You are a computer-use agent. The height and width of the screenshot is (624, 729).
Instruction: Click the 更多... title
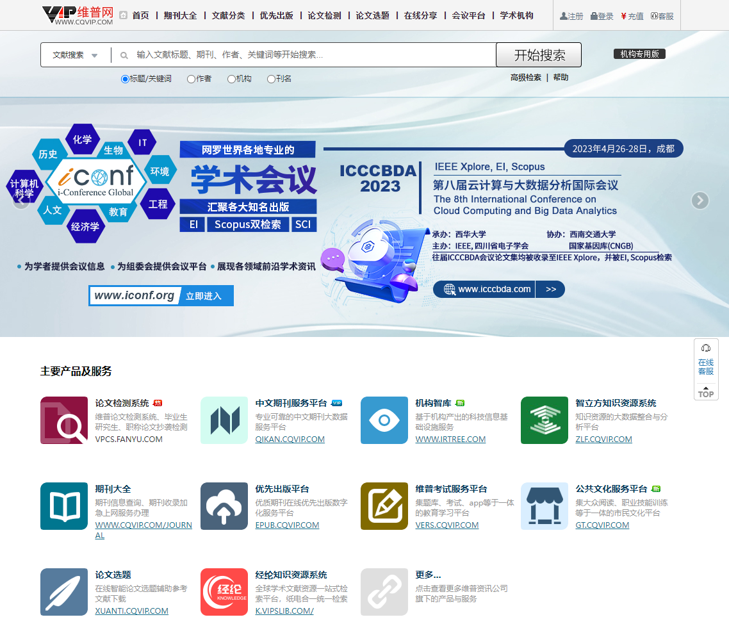pyautogui.click(x=428, y=575)
